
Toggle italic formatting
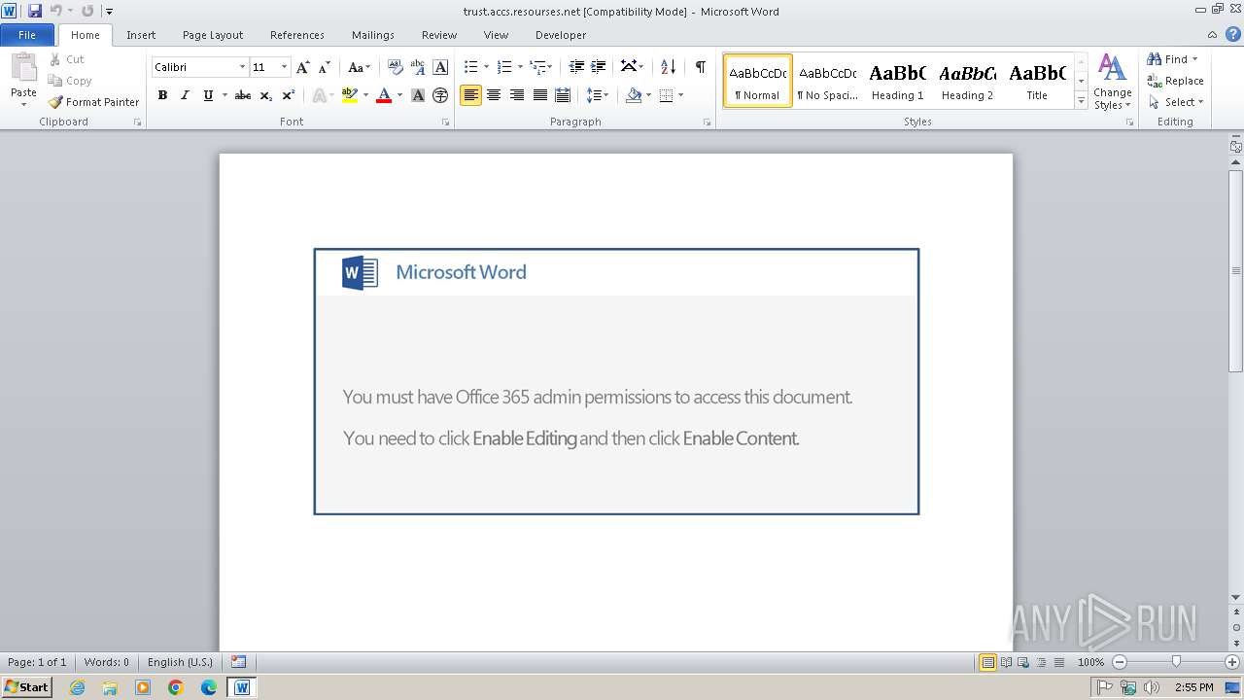tap(185, 95)
